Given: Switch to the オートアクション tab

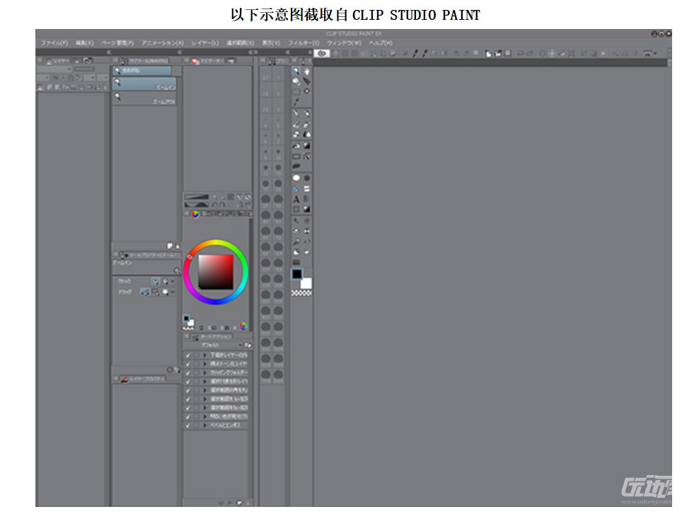Looking at the screenshot, I should [x=212, y=337].
